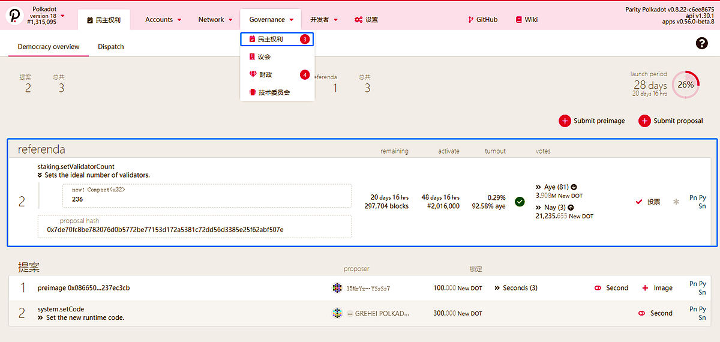720x342 pixels.
Task: Click the Py link on system.setCode row
Action: [702, 309]
